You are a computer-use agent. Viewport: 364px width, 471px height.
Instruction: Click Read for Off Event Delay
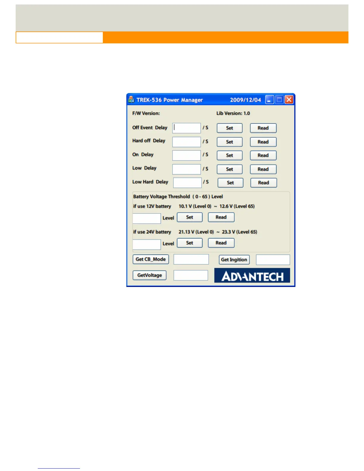tap(263, 128)
